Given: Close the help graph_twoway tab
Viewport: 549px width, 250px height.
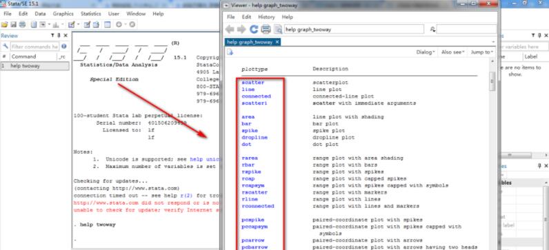Looking at the screenshot, I should click(277, 42).
